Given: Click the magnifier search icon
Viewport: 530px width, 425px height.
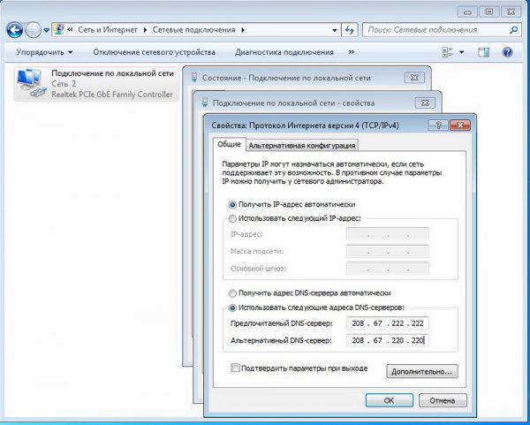Looking at the screenshot, I should [513, 30].
